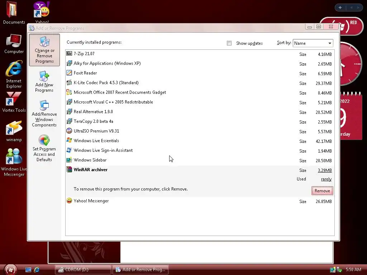This screenshot has width=367, height=275.
Task: Click the Foxit Reader icon in list
Action: (x=69, y=73)
